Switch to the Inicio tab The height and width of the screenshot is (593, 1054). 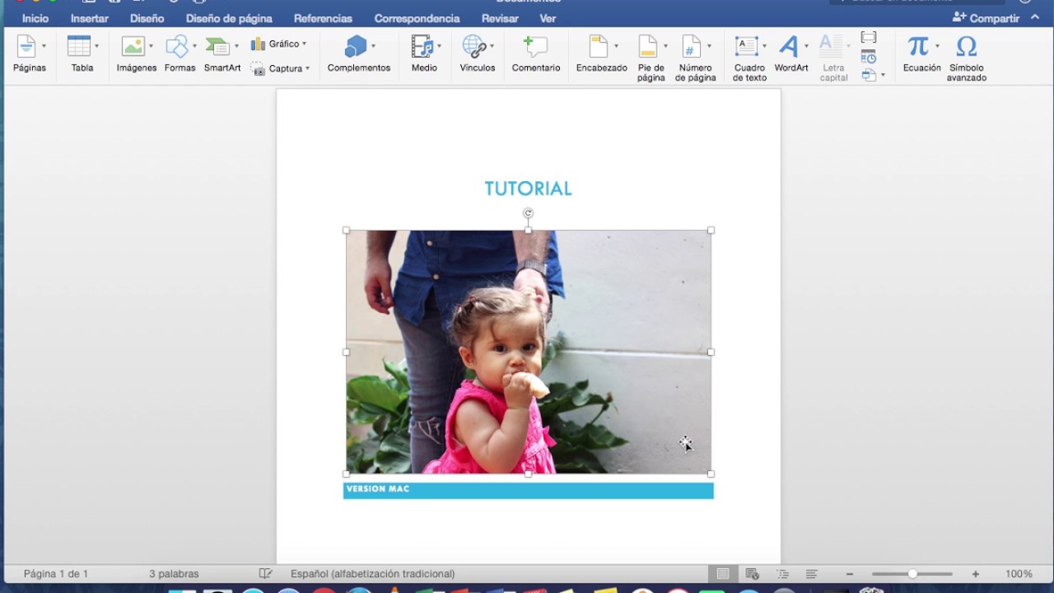point(35,18)
